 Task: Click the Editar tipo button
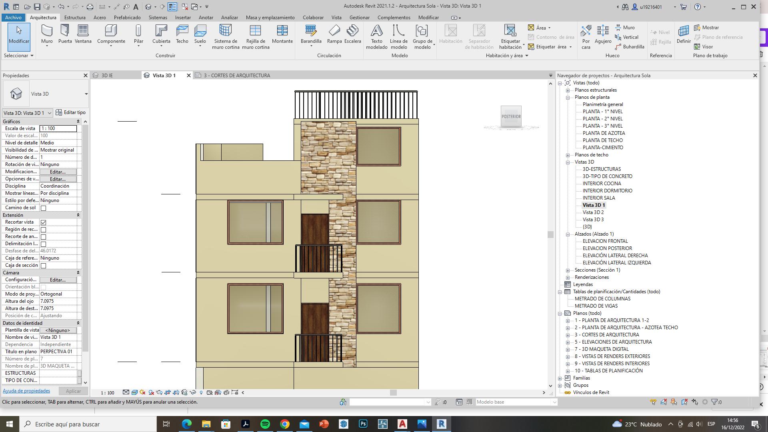(71, 112)
